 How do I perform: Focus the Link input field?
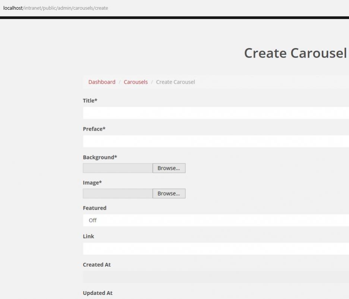pos(216,248)
